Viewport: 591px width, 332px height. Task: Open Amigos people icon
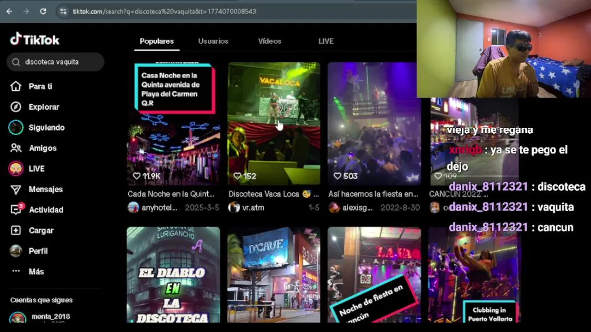pos(16,148)
